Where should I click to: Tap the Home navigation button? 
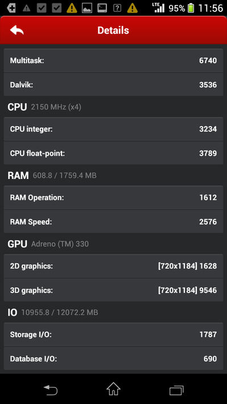[x=114, y=389]
